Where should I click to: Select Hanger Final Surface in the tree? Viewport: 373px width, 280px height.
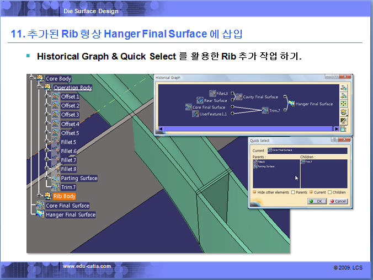point(70,214)
